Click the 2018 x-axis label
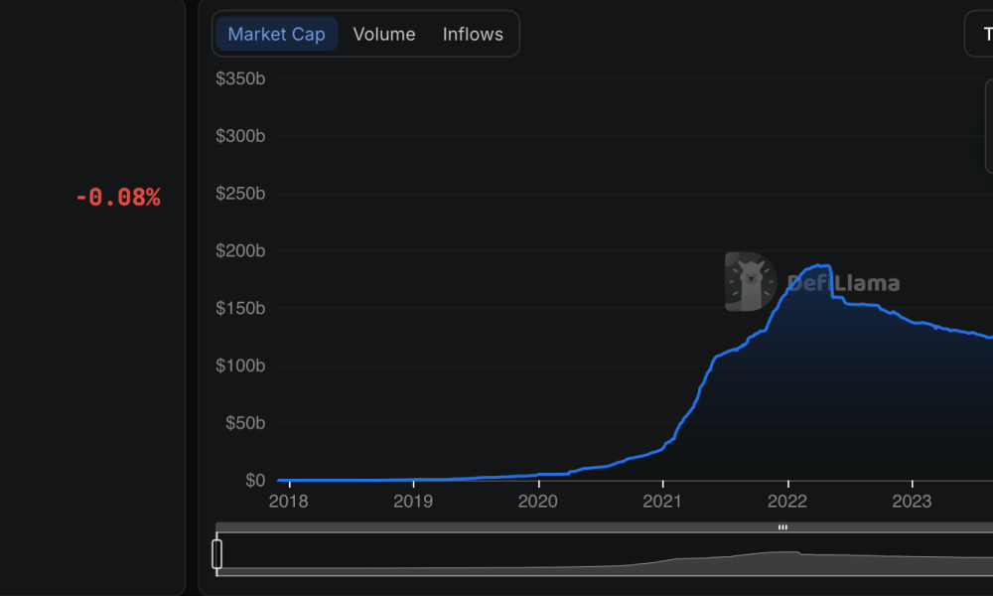This screenshot has width=993, height=596. pyautogui.click(x=288, y=501)
